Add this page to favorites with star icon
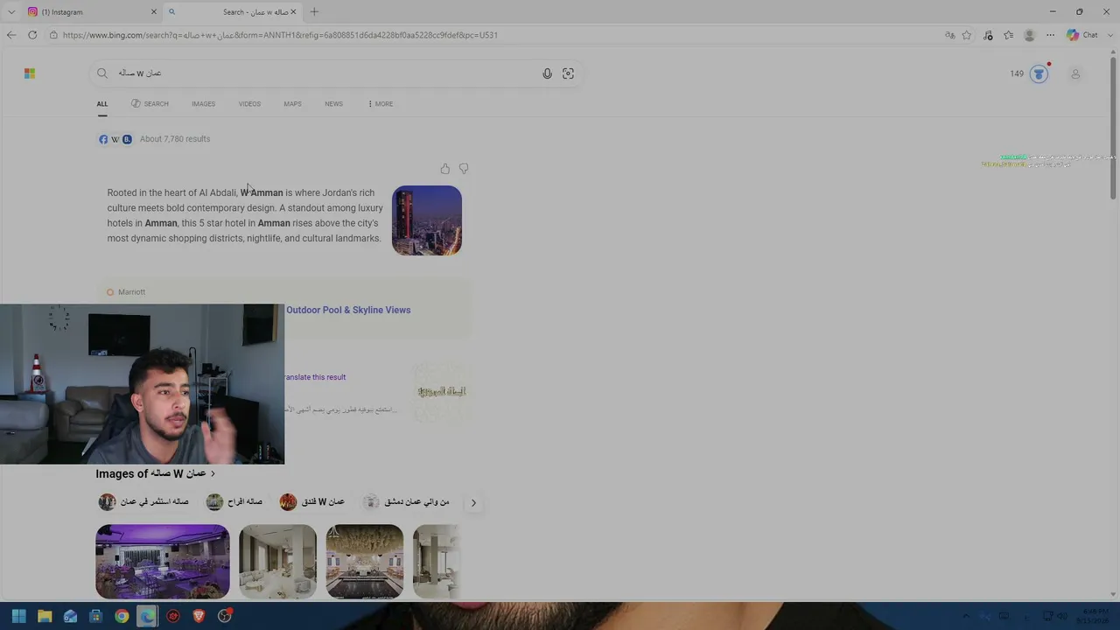The height and width of the screenshot is (630, 1120). pyautogui.click(x=967, y=35)
